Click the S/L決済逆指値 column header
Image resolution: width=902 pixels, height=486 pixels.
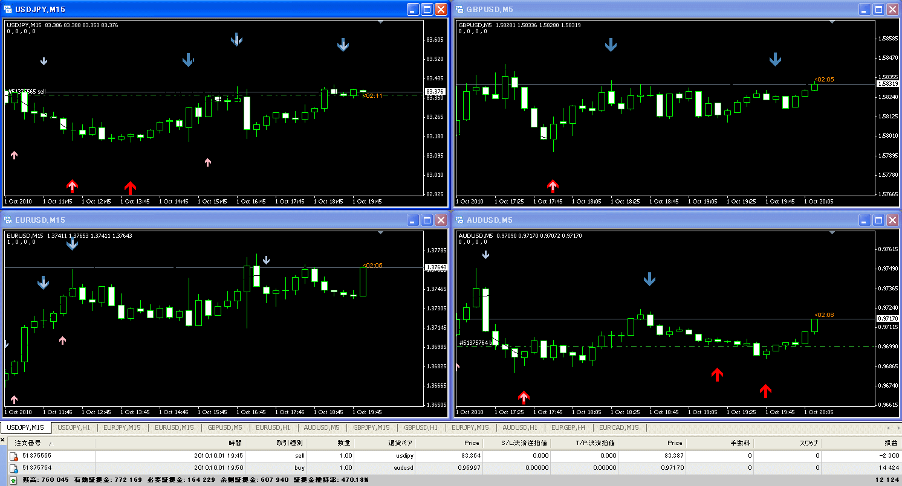tap(516, 443)
